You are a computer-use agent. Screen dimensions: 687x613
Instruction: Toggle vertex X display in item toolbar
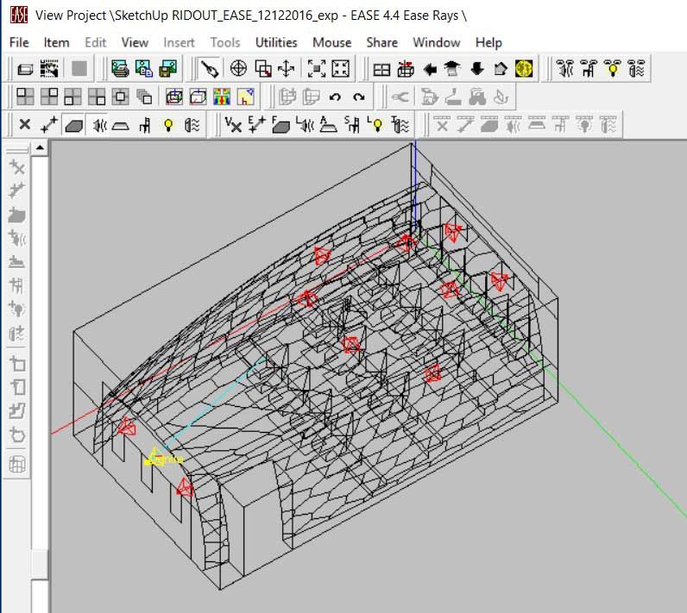pos(25,125)
